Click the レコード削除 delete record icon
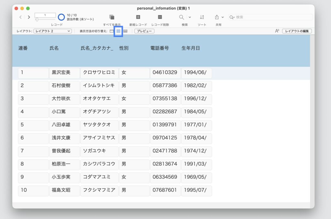Image resolution: width=331 pixels, height=219 pixels. click(x=160, y=17)
